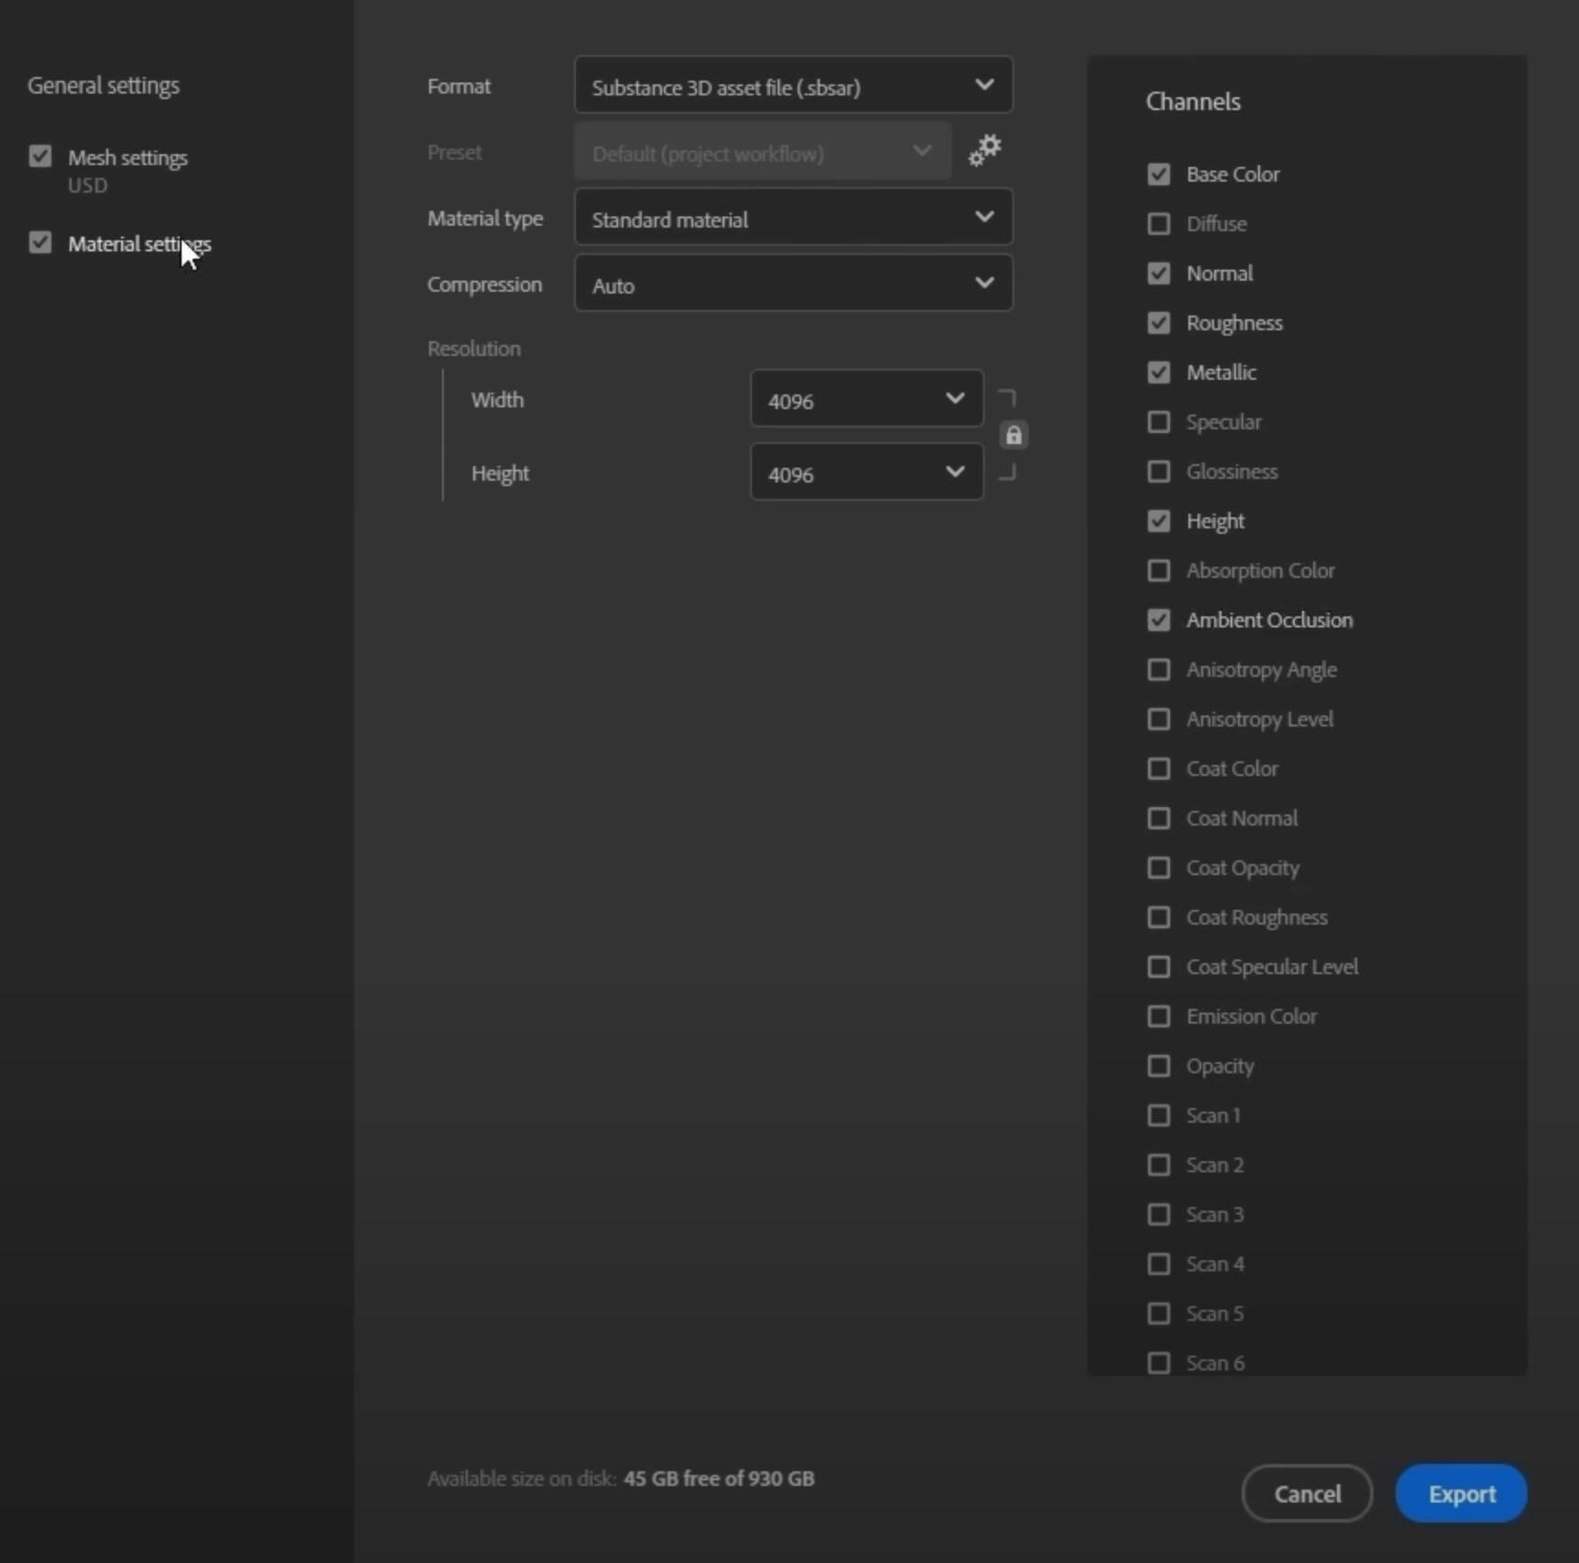Check the Coat Color channel
Image resolution: width=1579 pixels, height=1563 pixels.
[x=1159, y=769]
